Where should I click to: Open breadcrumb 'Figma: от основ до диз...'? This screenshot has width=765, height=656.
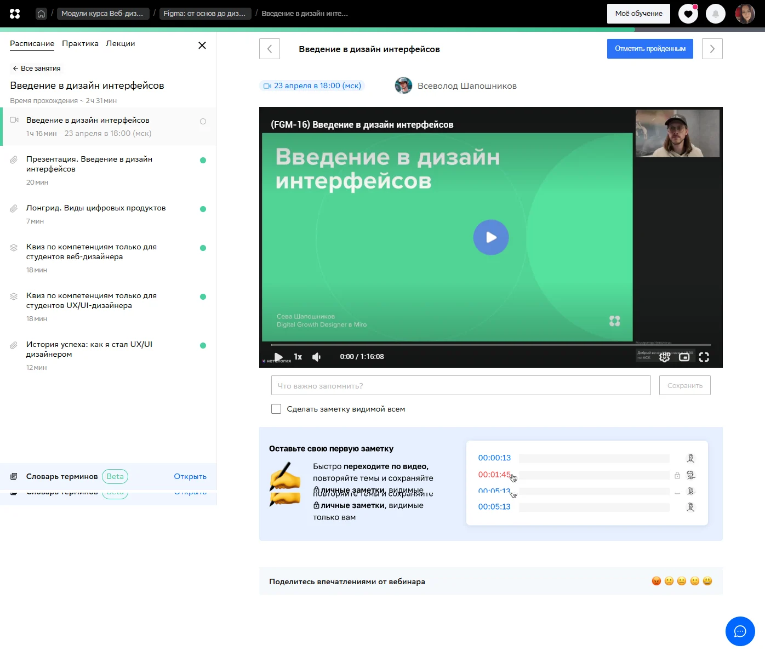[x=205, y=14]
